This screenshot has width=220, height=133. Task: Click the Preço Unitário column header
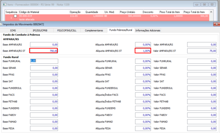click(131, 12)
